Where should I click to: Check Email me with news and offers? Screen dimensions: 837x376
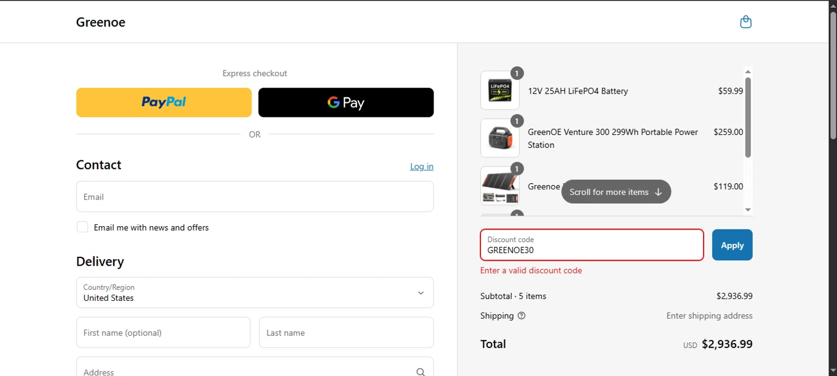83,227
